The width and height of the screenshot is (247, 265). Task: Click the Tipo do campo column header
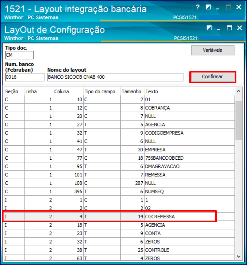click(x=102, y=92)
